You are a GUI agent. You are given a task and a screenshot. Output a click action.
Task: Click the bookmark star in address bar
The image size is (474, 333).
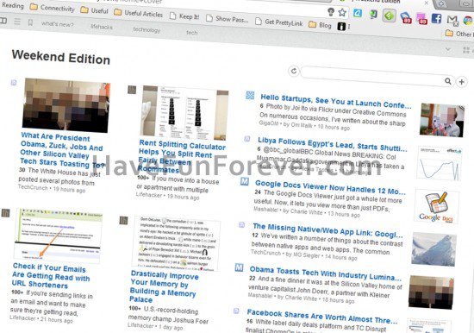point(342,12)
